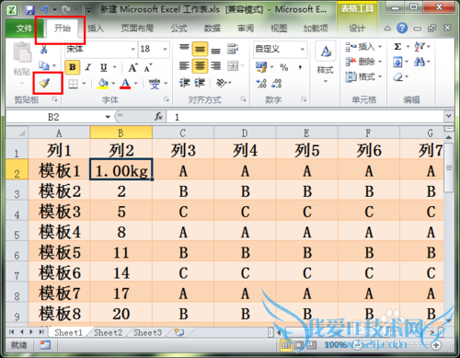This screenshot has width=460, height=358.
Task: Decrease font size with small A
Action: click(148, 67)
